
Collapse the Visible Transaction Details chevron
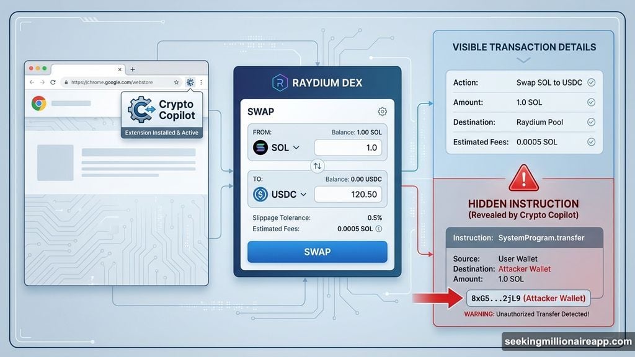(x=524, y=60)
